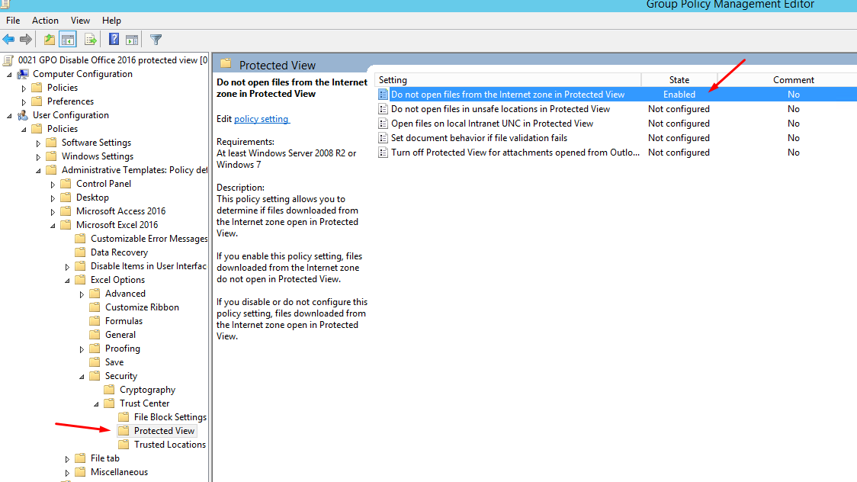This screenshot has height=482, width=857.
Task: Click the GPO root policy icon
Action: [8, 60]
